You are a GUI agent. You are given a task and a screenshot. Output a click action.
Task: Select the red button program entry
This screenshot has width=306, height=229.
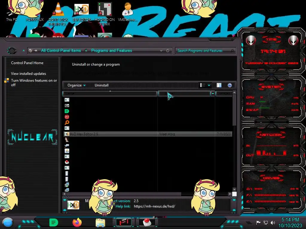click(67, 162)
